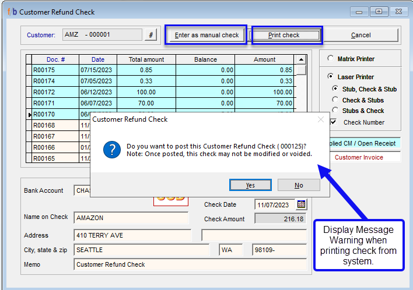Image resolution: width=413 pixels, height=290 pixels.
Task: Click the Cancel button
Action: tap(360, 35)
